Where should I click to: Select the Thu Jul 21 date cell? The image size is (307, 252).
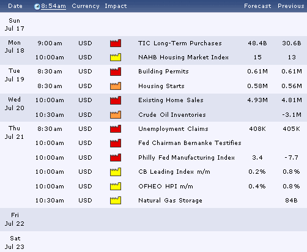coord(15,133)
